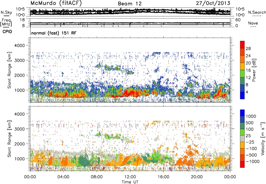Click the '-1000' velocity colorbar tick
This screenshot has width=266, height=184.
[252, 161]
